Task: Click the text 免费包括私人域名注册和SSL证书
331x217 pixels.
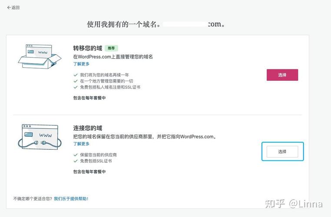Action: click(x=110, y=87)
